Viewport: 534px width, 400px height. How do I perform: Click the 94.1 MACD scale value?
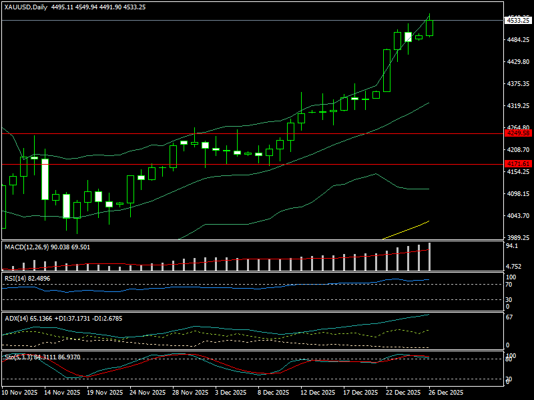coord(513,246)
